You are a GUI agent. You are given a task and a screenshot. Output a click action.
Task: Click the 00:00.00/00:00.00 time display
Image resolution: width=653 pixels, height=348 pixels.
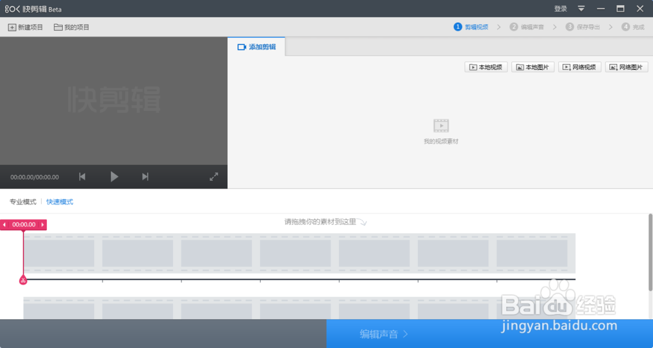tap(35, 177)
